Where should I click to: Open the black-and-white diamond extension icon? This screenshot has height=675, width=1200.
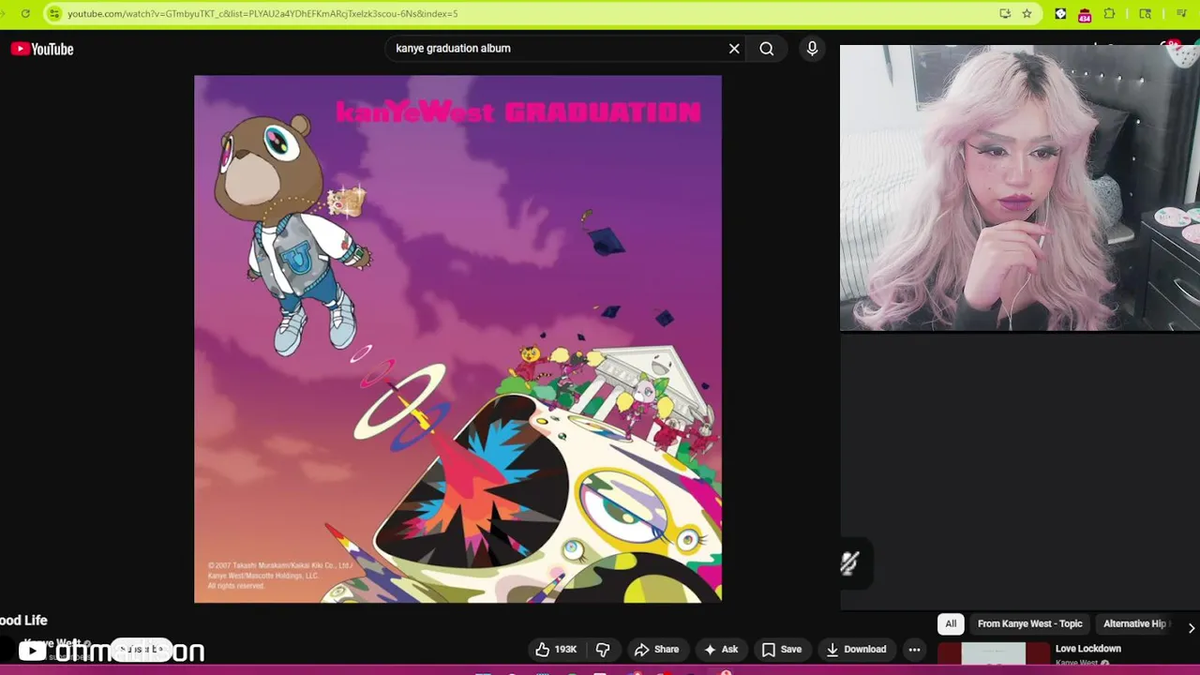(1060, 14)
